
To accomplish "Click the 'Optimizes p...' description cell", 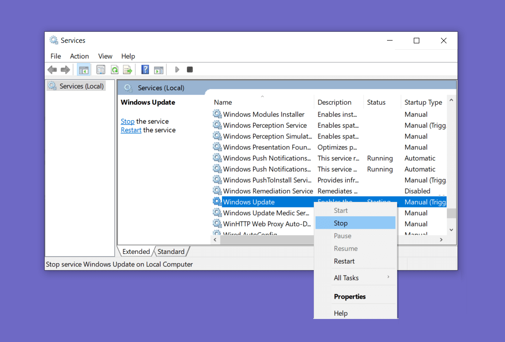I will (337, 147).
